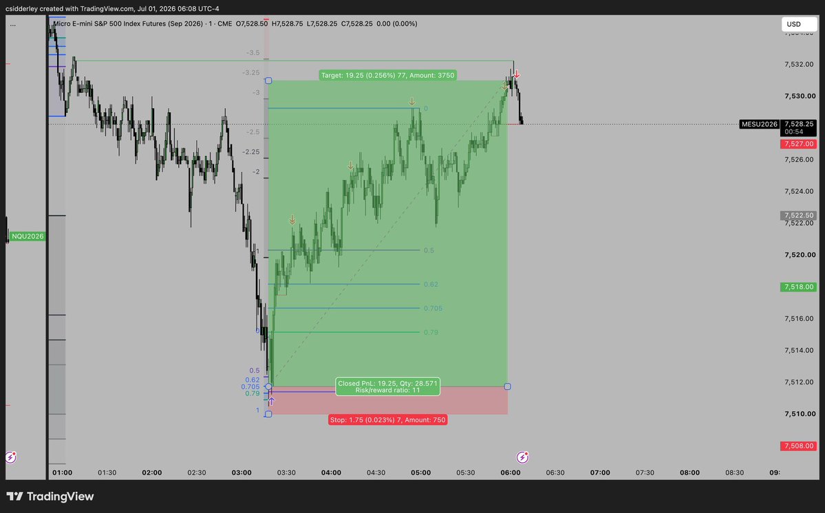The width and height of the screenshot is (825, 513).
Task: Click the H7,528.75 high value in the header
Action: coord(287,23)
